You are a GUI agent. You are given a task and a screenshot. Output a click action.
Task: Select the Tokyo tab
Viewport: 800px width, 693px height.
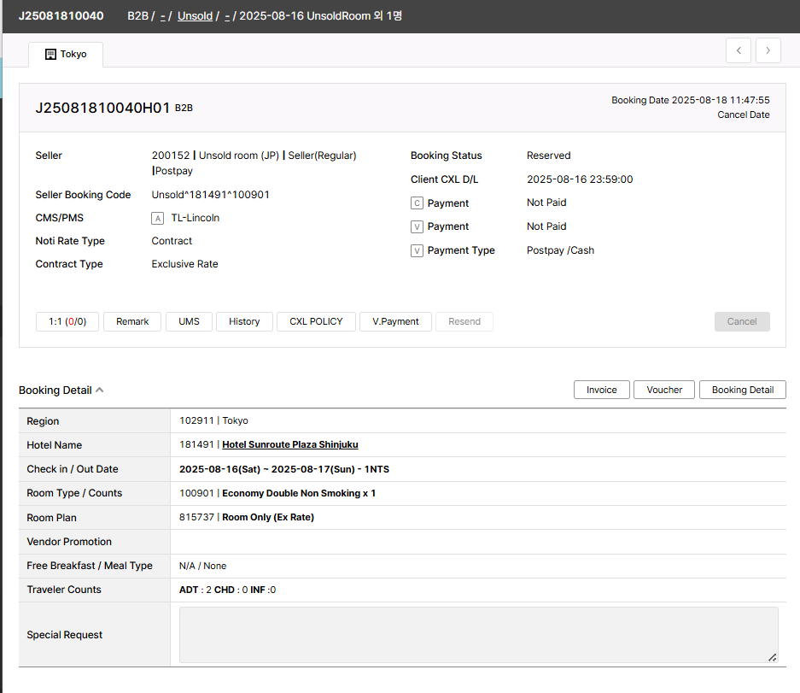[x=66, y=54]
